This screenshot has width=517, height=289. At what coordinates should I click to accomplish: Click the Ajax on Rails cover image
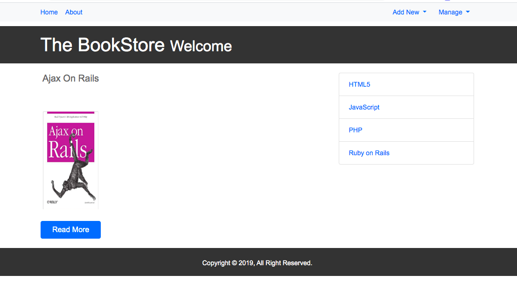(70, 160)
